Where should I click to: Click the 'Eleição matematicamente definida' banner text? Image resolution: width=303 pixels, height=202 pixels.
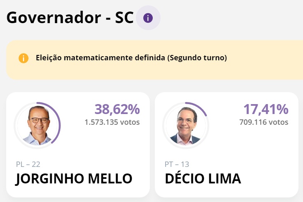[x=100, y=58]
